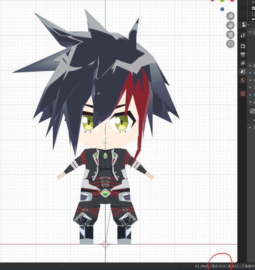The height and width of the screenshot is (270, 255).
Task: Expand the collapsed panel below the refresh button
Action: tap(250, 127)
